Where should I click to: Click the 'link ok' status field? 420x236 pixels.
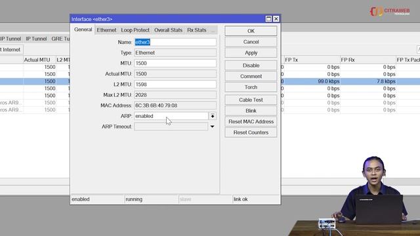tap(256, 199)
